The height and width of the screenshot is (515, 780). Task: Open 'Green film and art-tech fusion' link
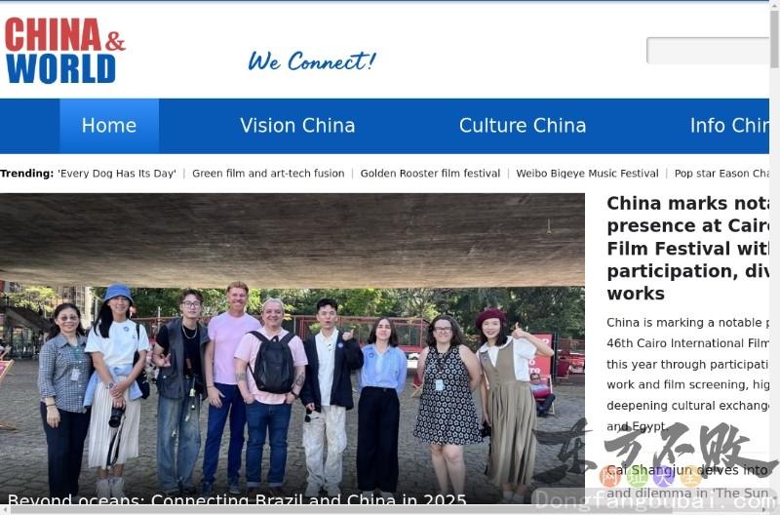coord(268,174)
